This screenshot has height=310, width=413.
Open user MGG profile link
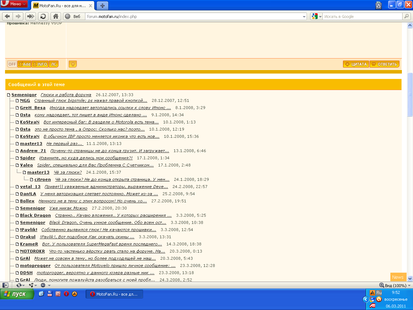(x=25, y=101)
